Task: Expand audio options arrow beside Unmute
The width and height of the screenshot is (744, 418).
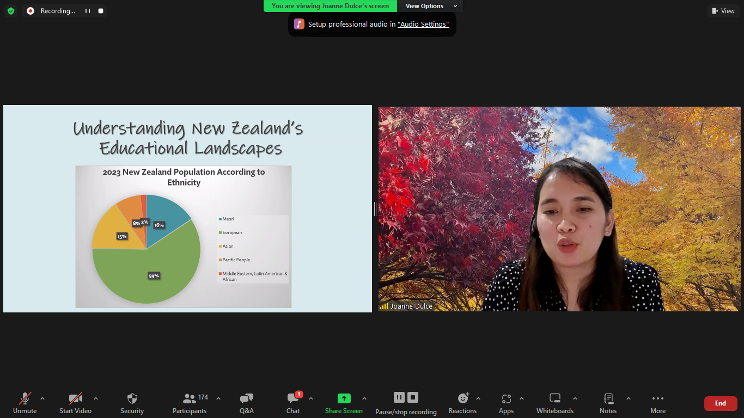Action: [42, 398]
